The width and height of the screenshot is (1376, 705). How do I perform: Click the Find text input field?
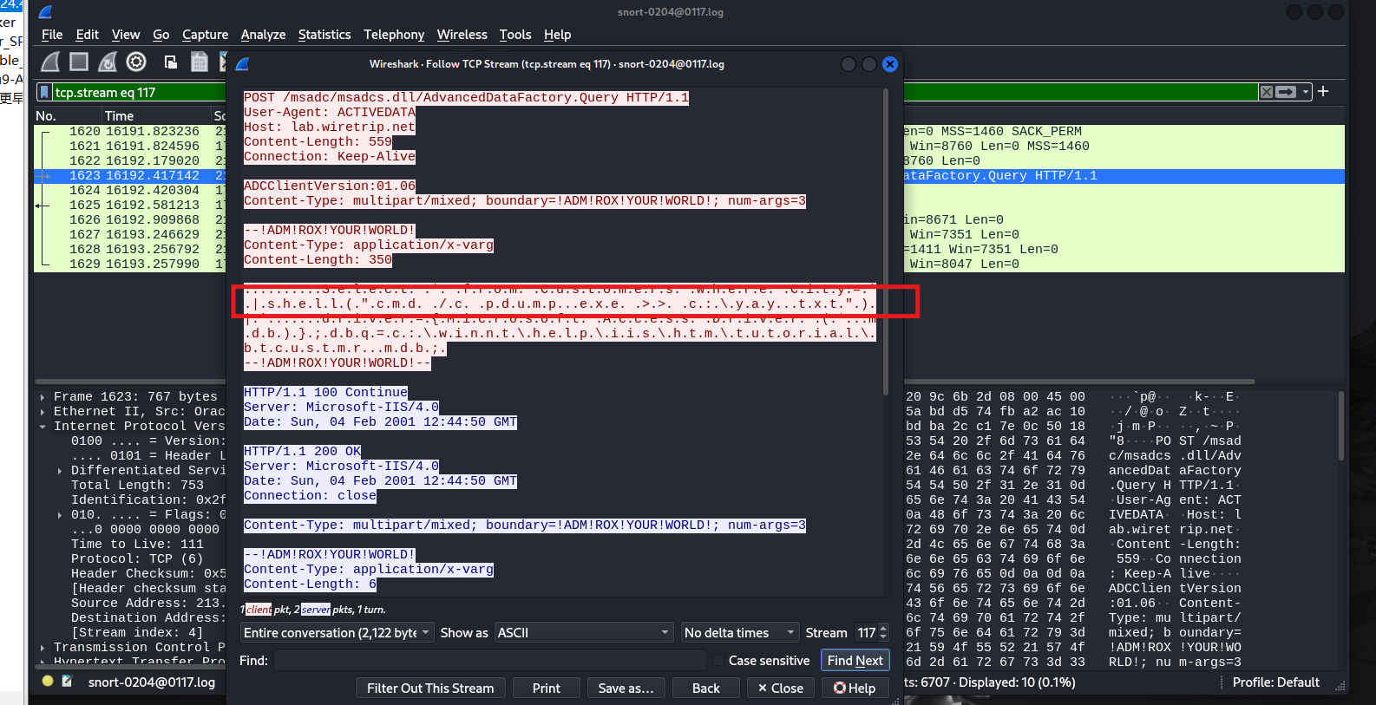click(489, 661)
